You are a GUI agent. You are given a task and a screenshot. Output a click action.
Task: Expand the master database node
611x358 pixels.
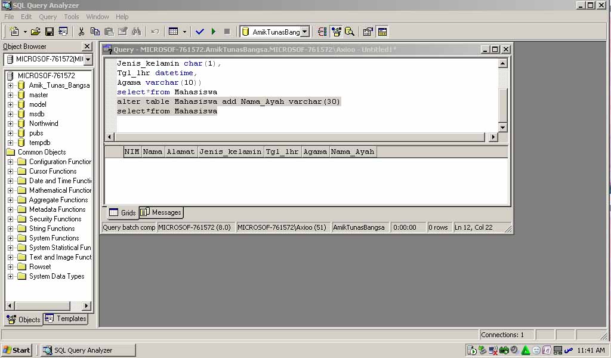(11, 95)
